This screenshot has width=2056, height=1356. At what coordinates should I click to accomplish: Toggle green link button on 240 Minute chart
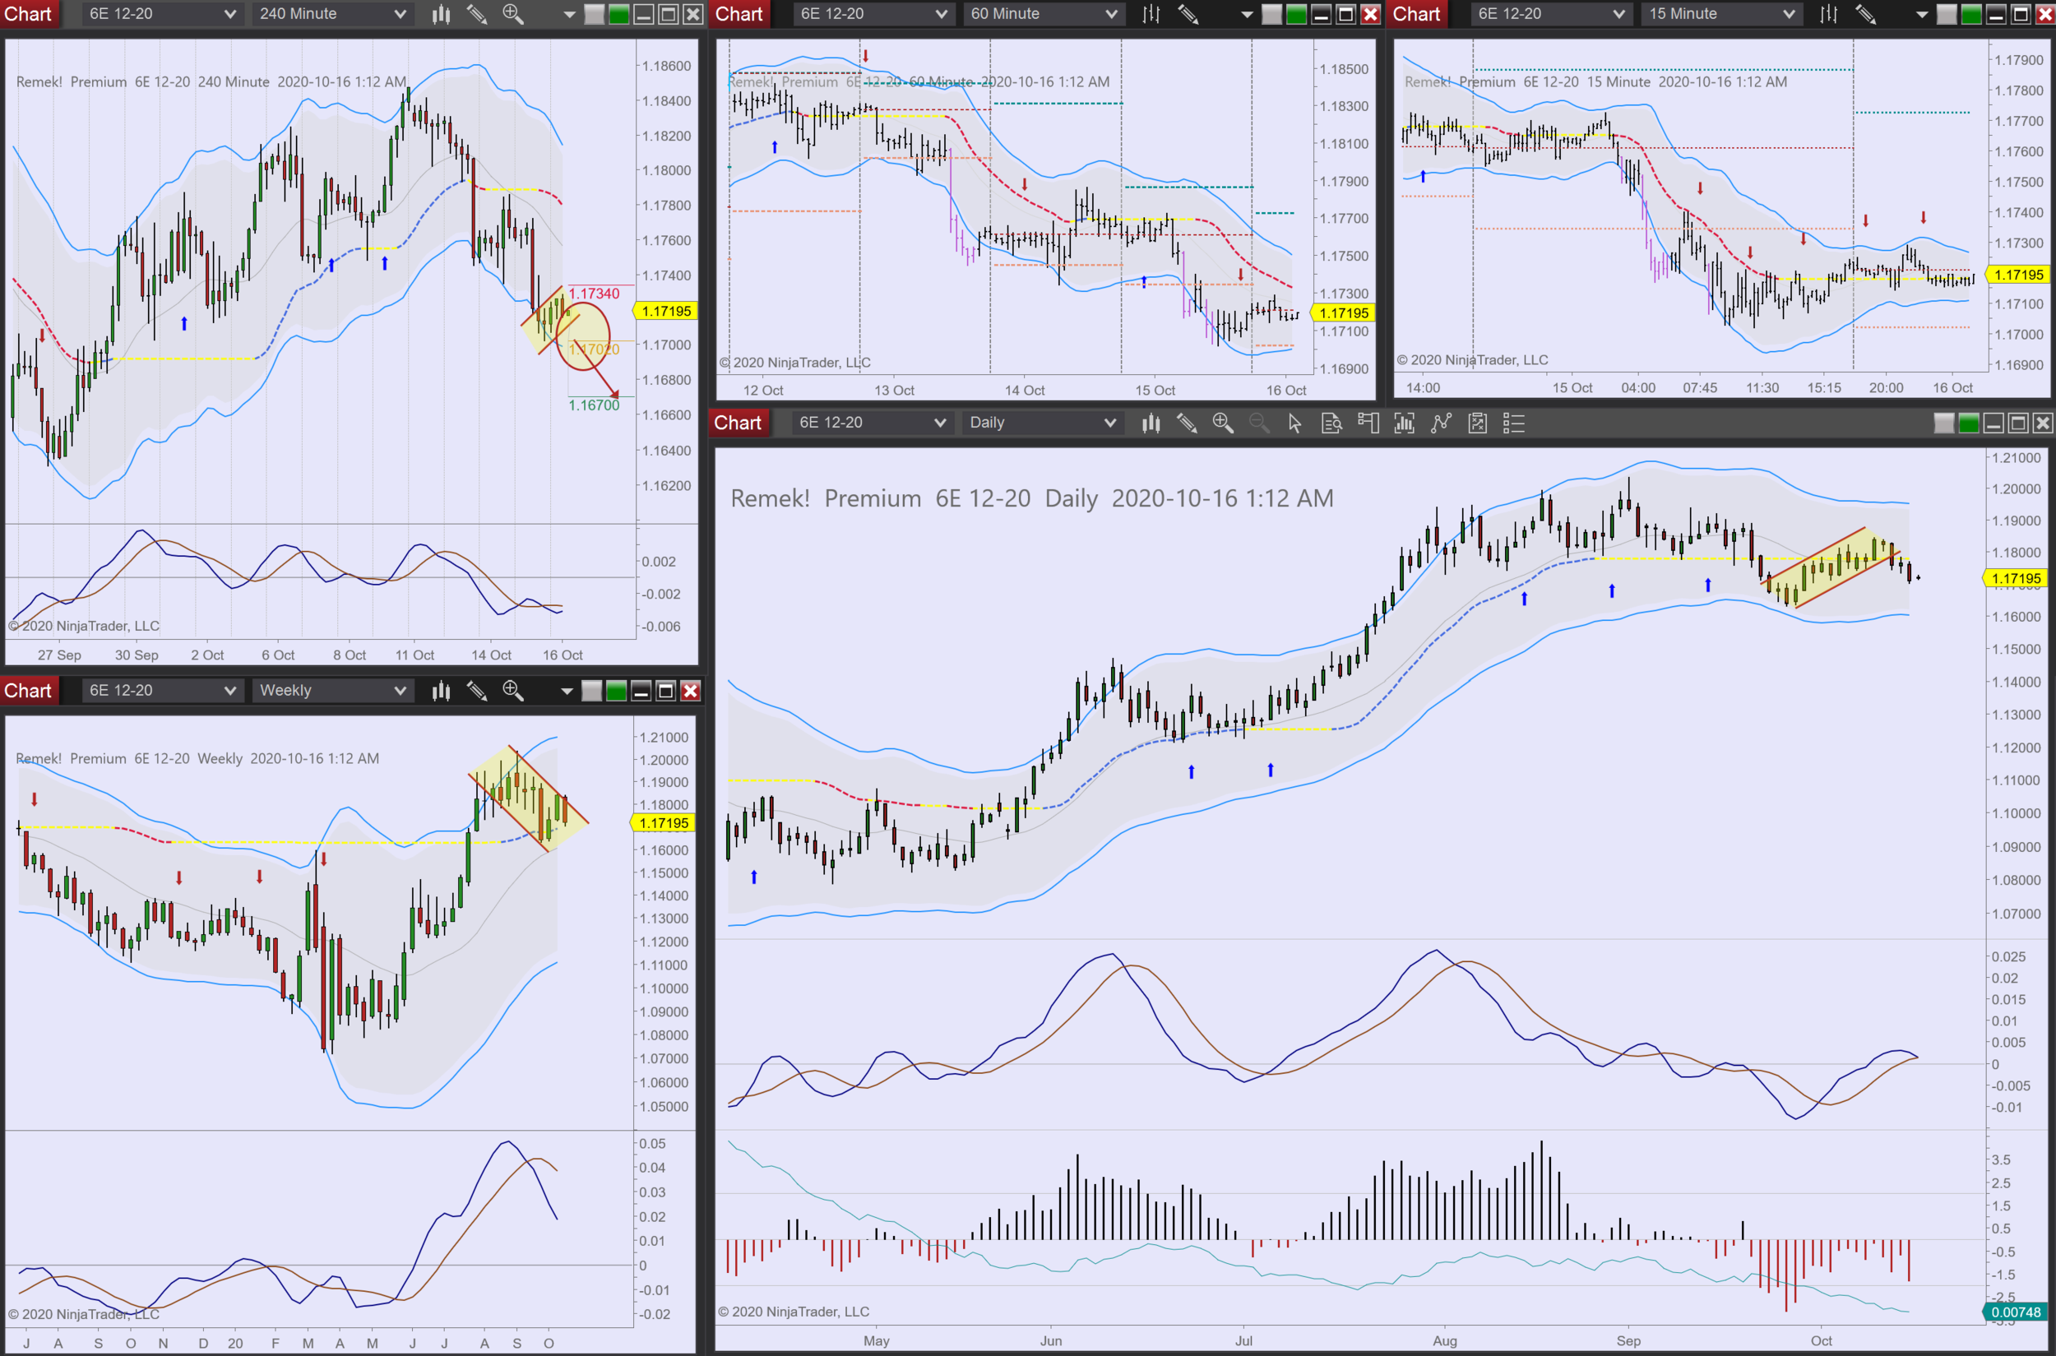coord(619,14)
